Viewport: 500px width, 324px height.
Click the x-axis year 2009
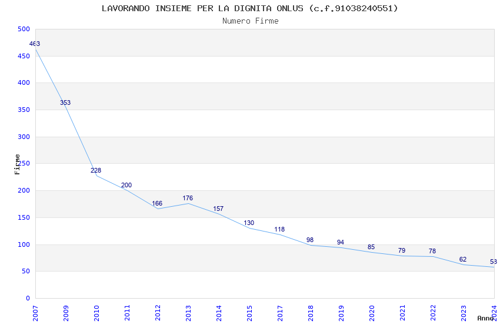click(x=66, y=313)
